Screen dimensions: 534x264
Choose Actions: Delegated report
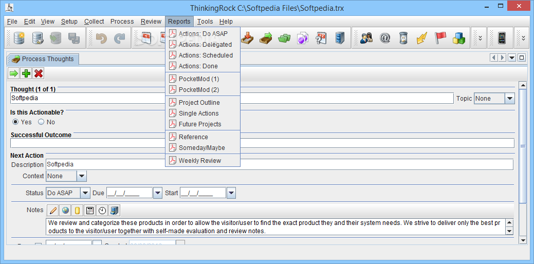(x=202, y=45)
